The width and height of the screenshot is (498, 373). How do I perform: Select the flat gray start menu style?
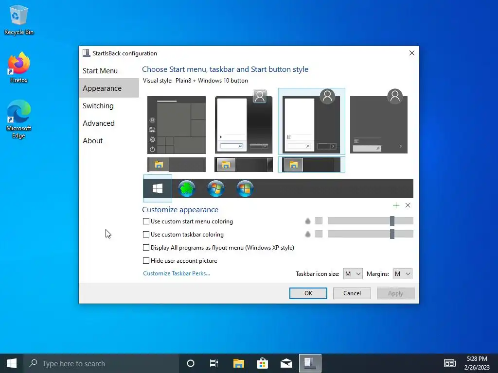click(x=378, y=121)
